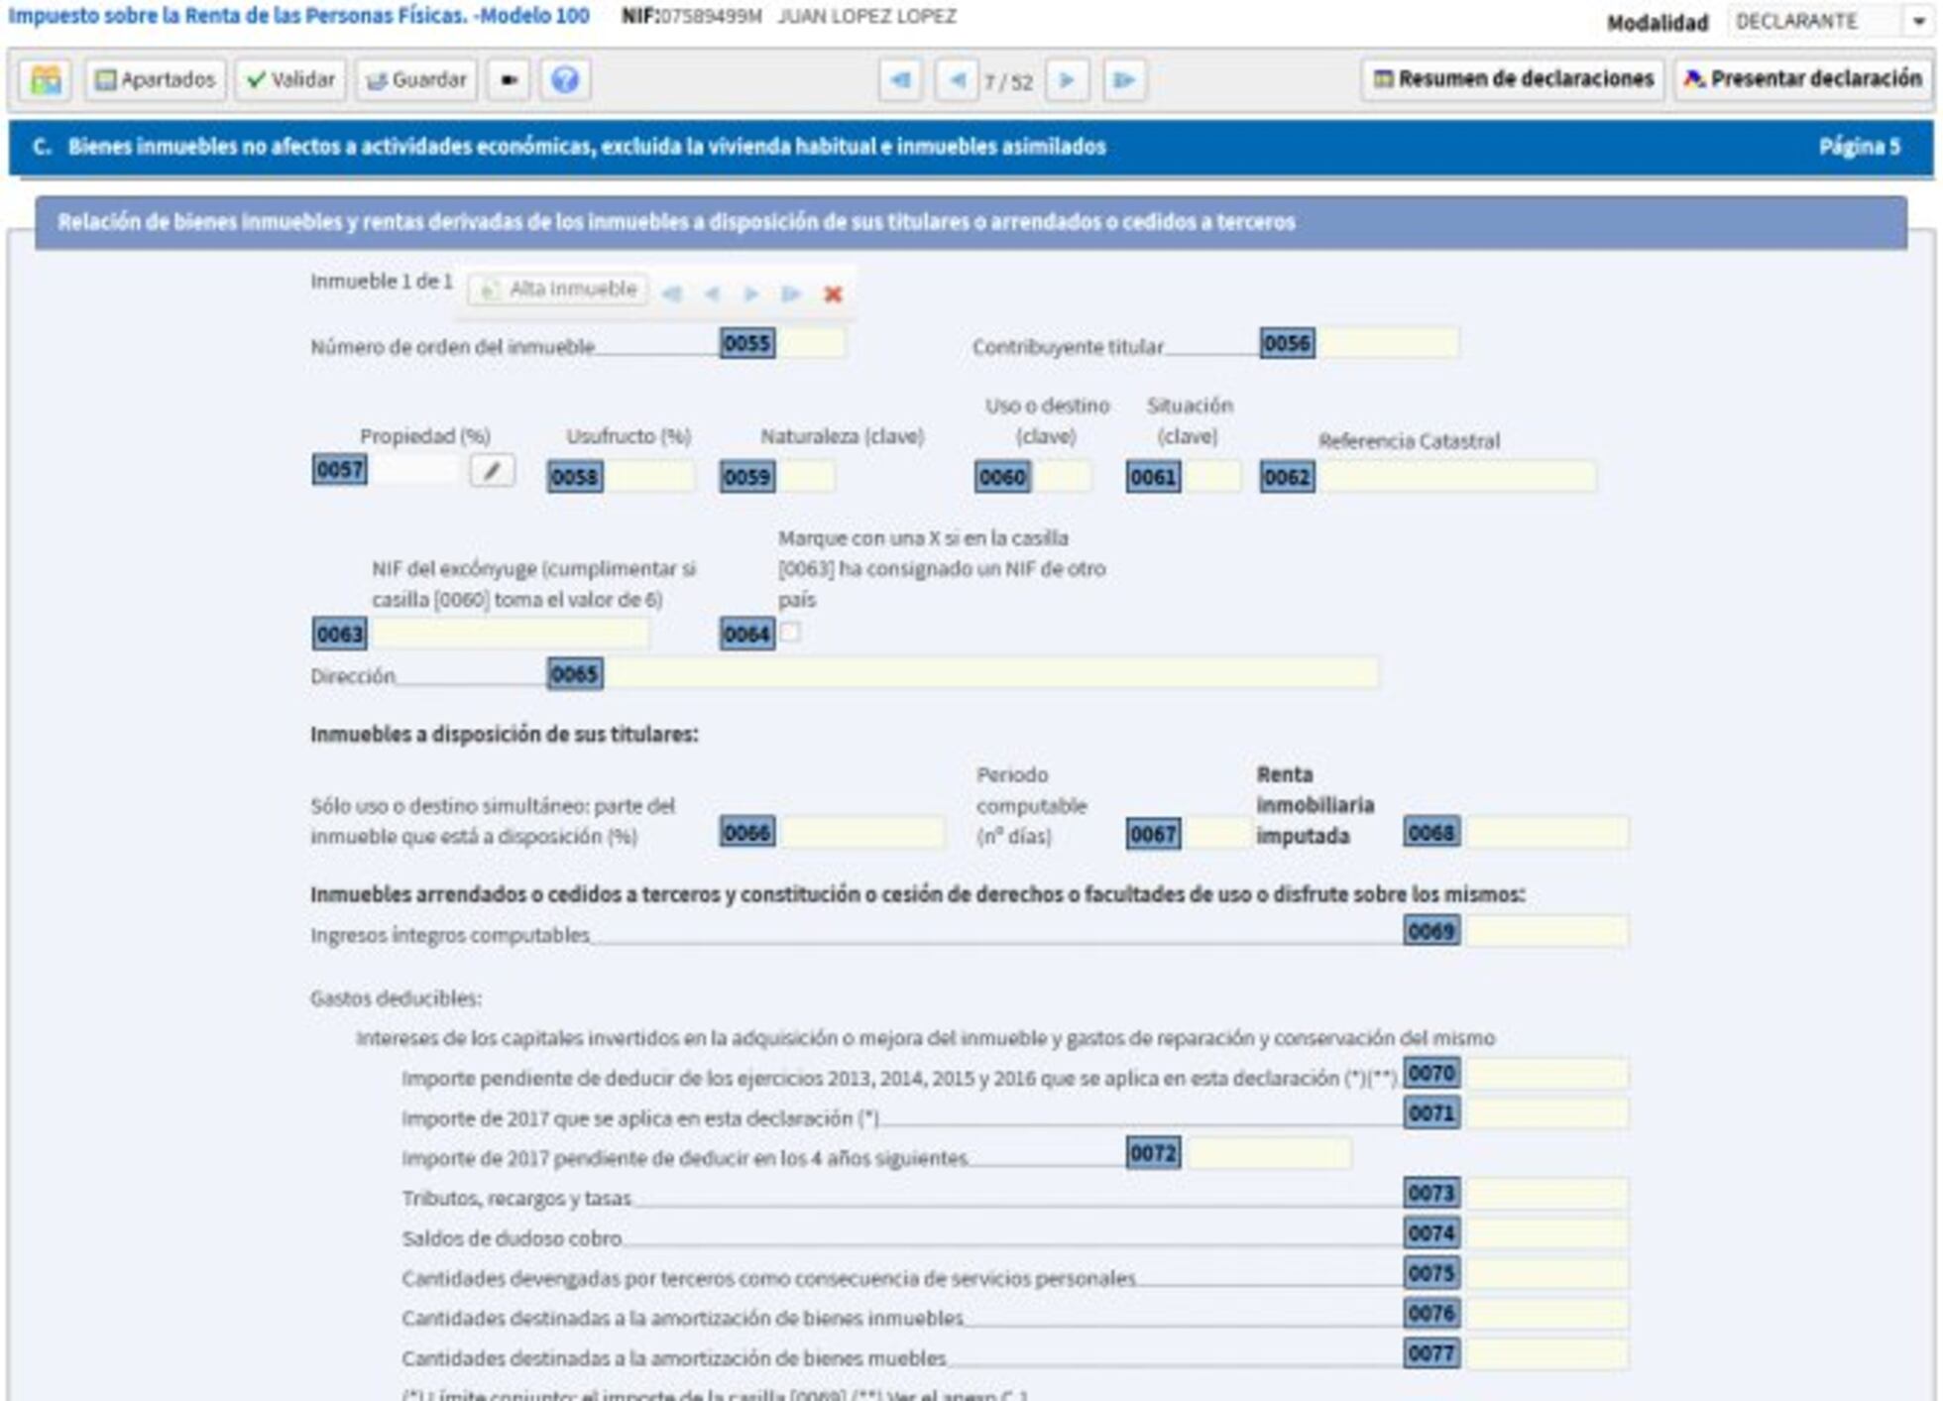Click the Número de orden field 0055
This screenshot has width=1943, height=1401.
click(x=814, y=344)
